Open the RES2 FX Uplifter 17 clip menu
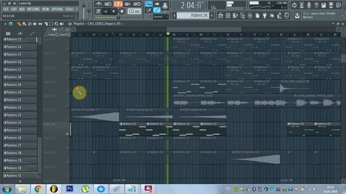Viewport: 346px width, 194px height. tap(73, 110)
